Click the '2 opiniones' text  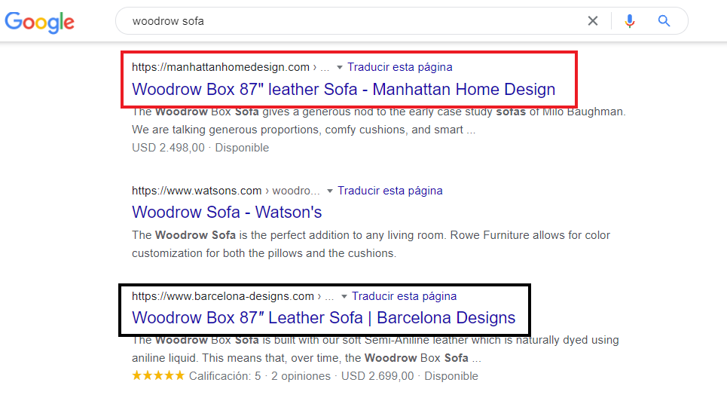click(x=301, y=376)
